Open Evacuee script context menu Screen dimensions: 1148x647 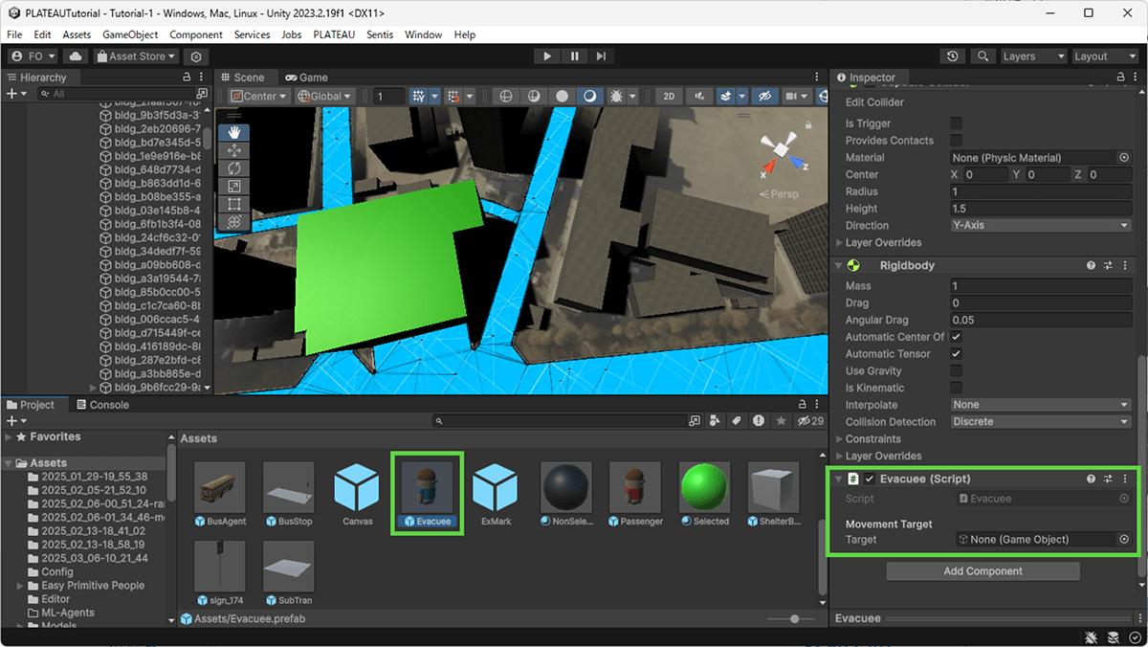[x=1125, y=479]
